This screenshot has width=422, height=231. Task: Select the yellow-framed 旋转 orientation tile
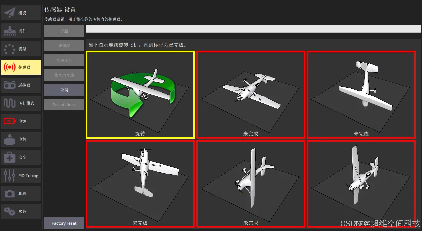(140, 95)
